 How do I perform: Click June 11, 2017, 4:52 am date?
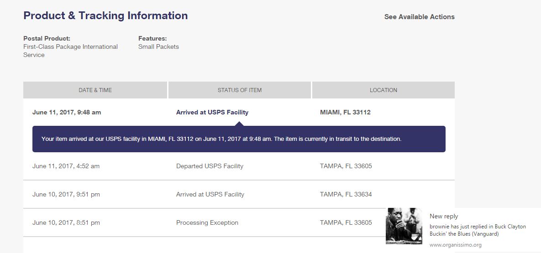[x=66, y=166]
